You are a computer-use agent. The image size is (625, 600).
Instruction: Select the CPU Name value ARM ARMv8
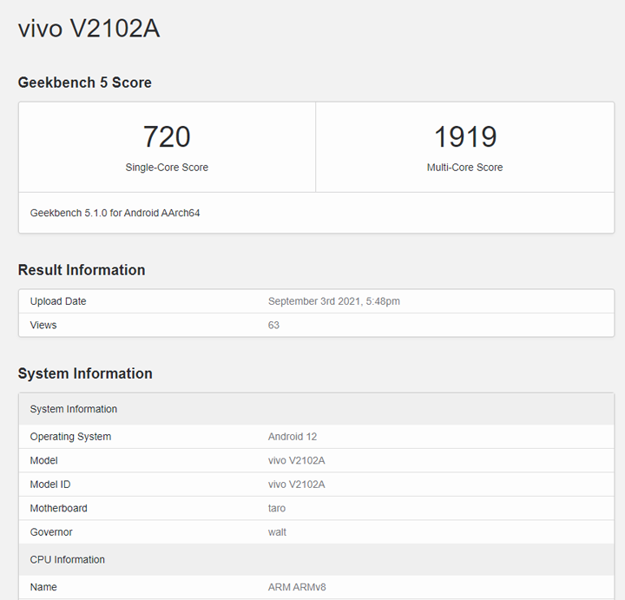click(x=297, y=587)
